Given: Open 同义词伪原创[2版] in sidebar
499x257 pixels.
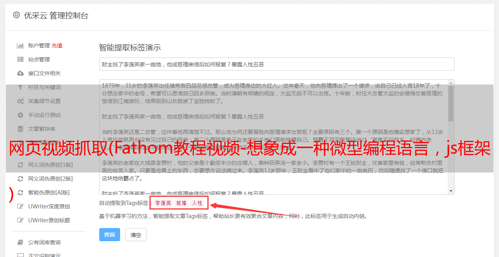Looking at the screenshot, I should (50, 179).
